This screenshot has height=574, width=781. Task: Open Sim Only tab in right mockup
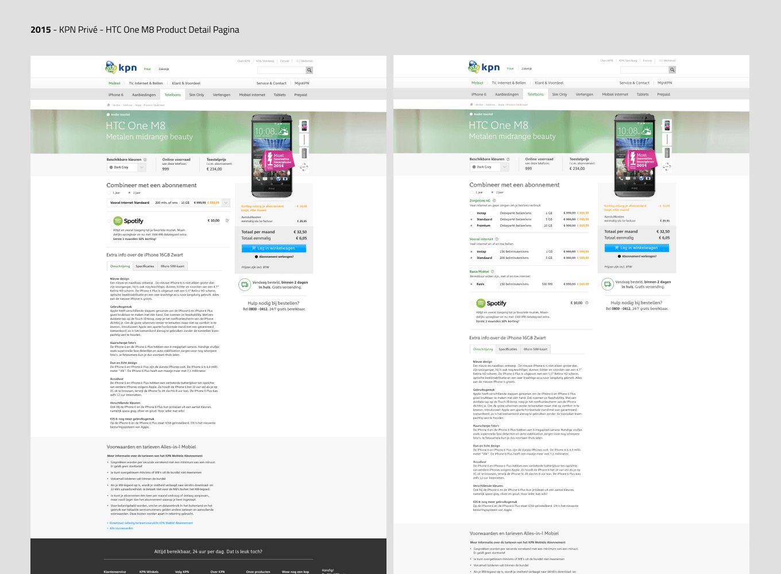(x=559, y=94)
